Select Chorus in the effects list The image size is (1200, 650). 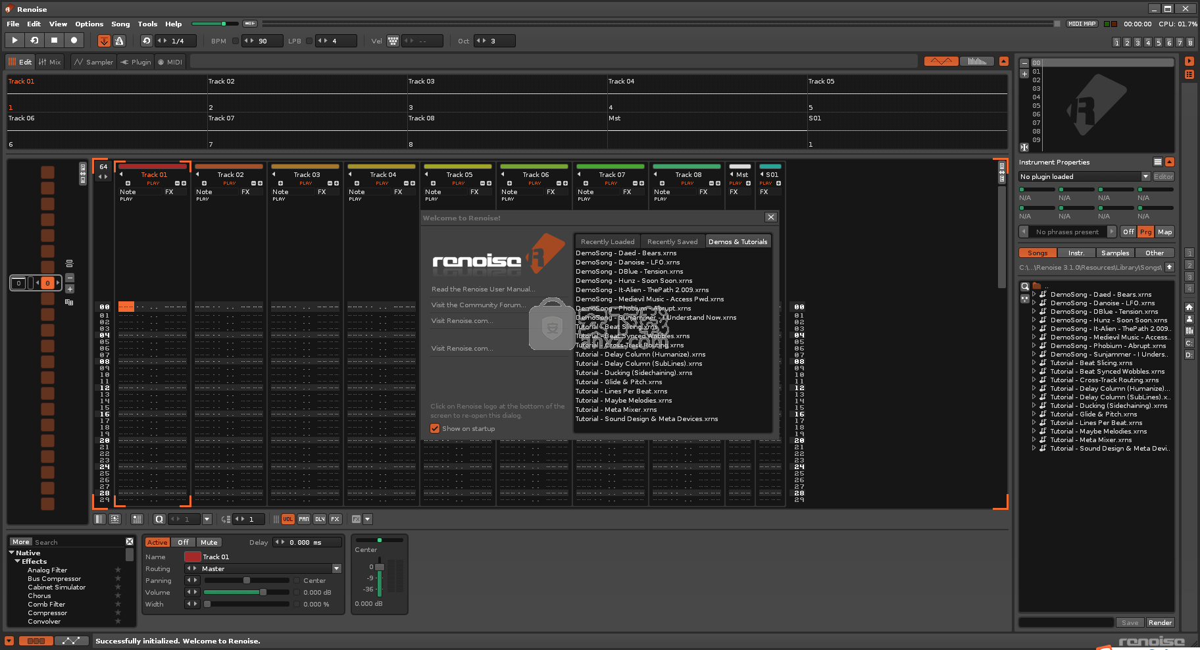39,595
